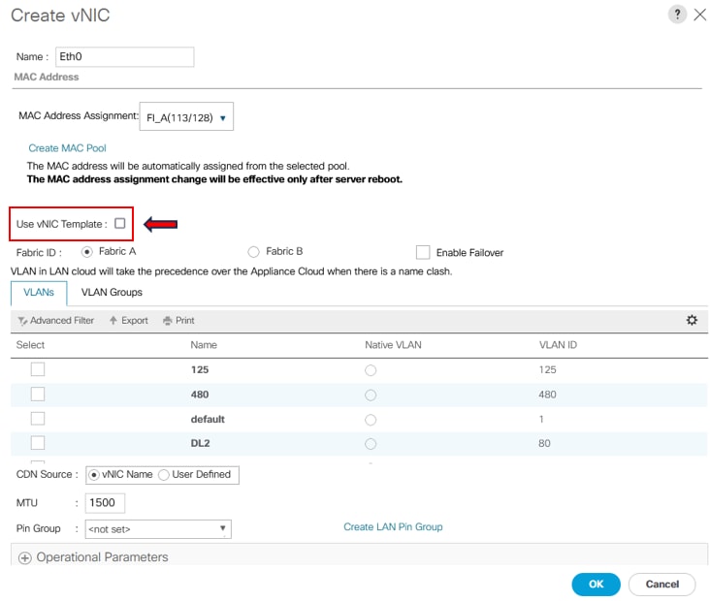Open the MAC Address Assignment dropdown
The width and height of the screenshot is (710, 601).
coord(186,116)
